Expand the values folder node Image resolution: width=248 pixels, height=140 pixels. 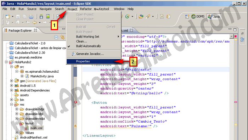(x=17, y=133)
